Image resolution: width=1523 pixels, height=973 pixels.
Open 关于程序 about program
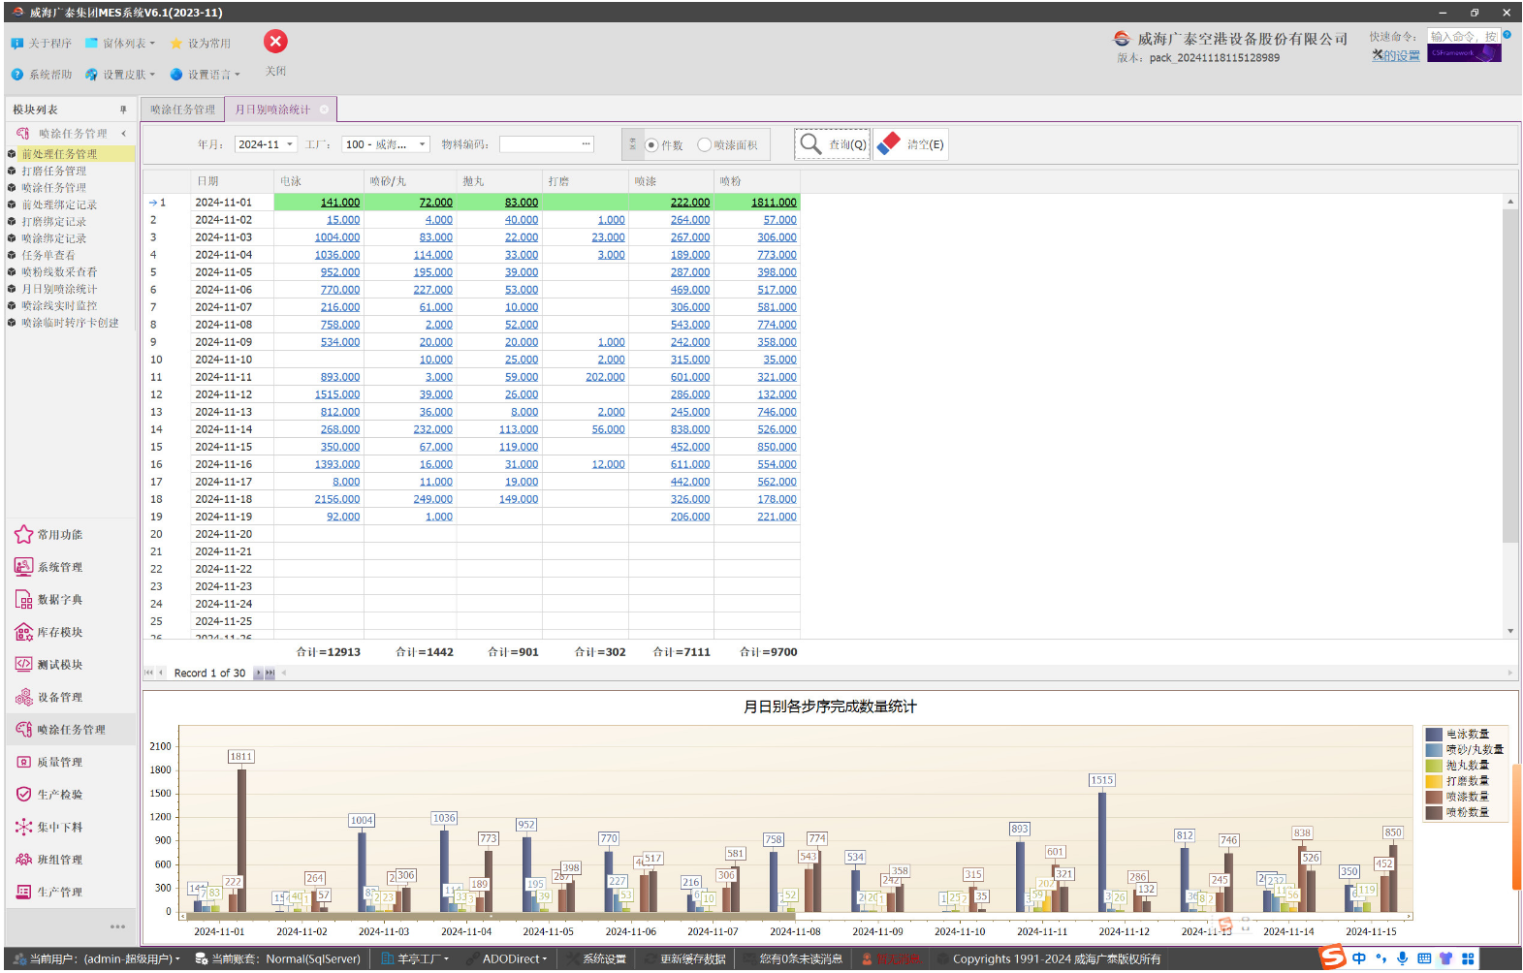42,44
